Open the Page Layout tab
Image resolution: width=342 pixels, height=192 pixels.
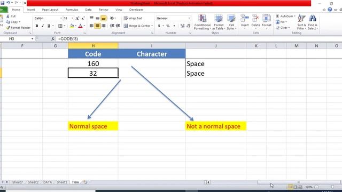tap(50, 10)
